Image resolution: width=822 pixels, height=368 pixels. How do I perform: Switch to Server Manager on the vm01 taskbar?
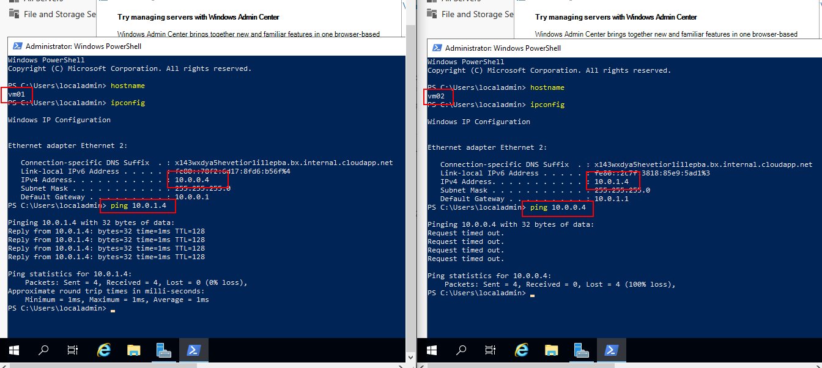click(163, 350)
